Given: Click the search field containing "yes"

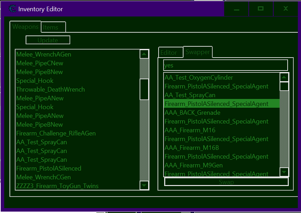Looking at the screenshot, I should 225,65.
